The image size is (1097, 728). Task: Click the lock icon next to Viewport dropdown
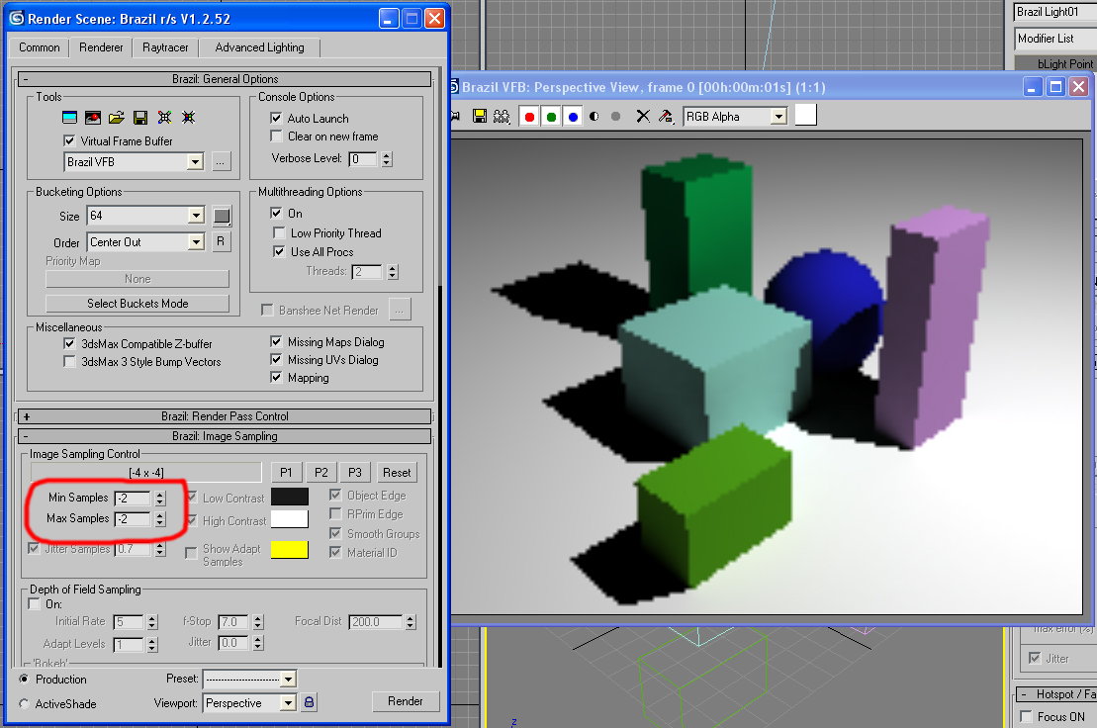(x=309, y=702)
